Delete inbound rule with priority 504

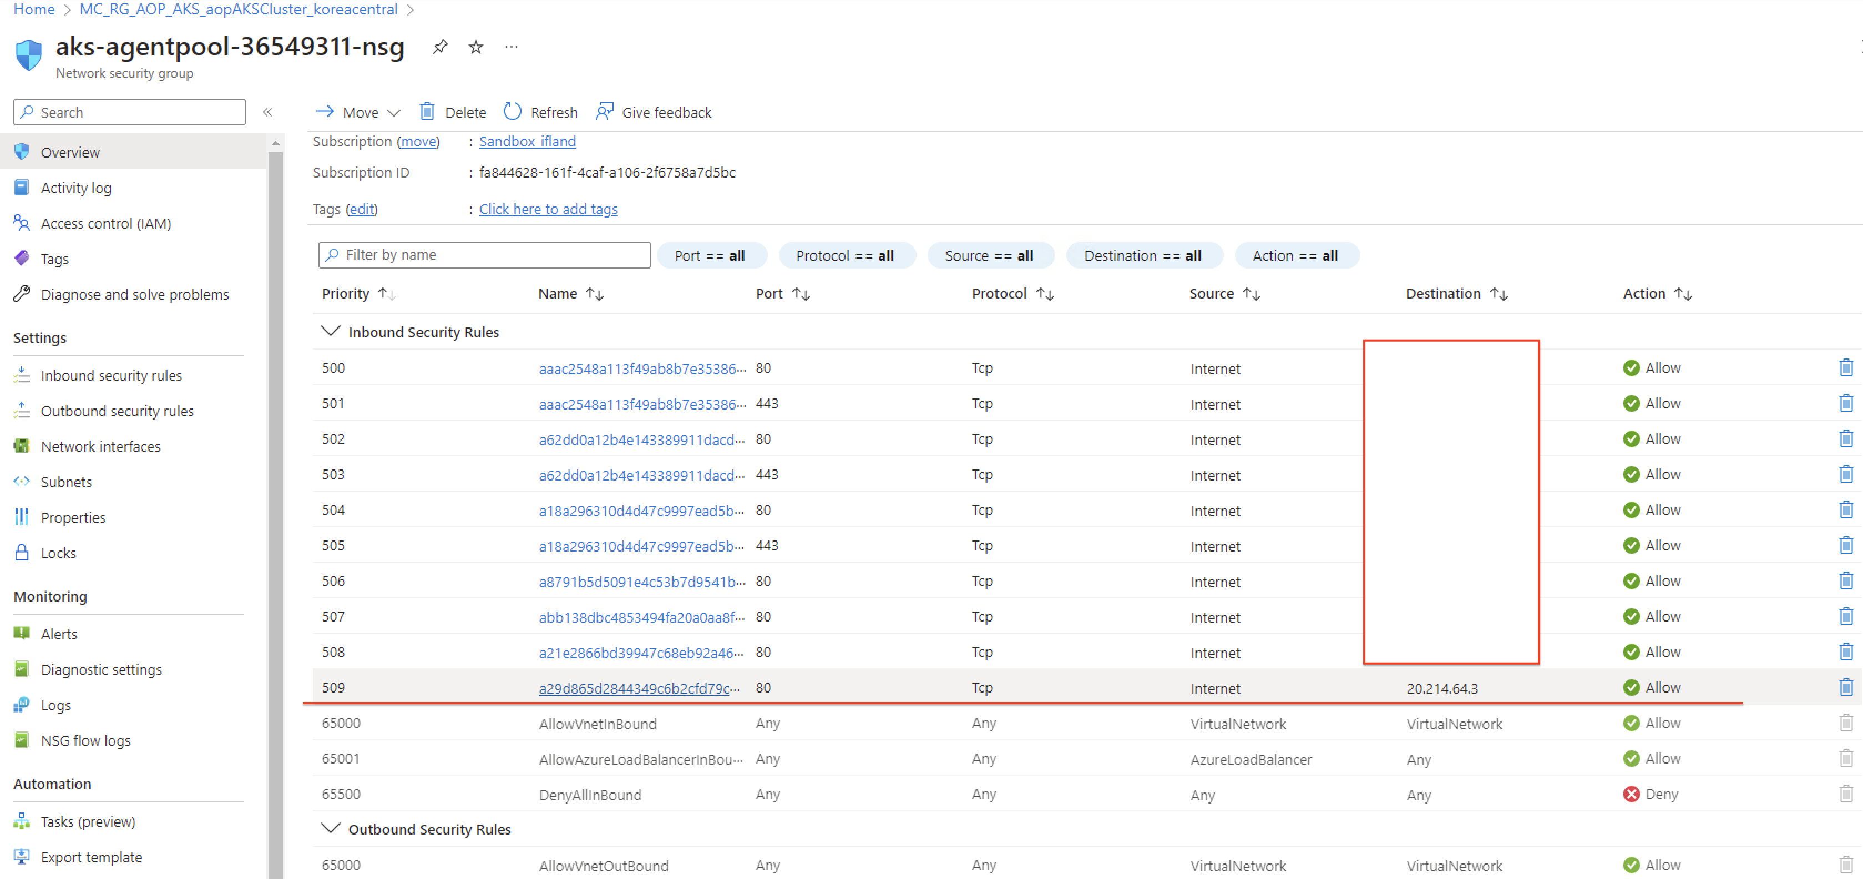point(1846,510)
